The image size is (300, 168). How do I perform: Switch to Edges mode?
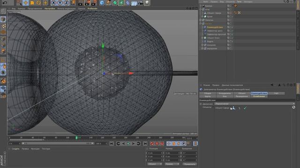click(3, 45)
